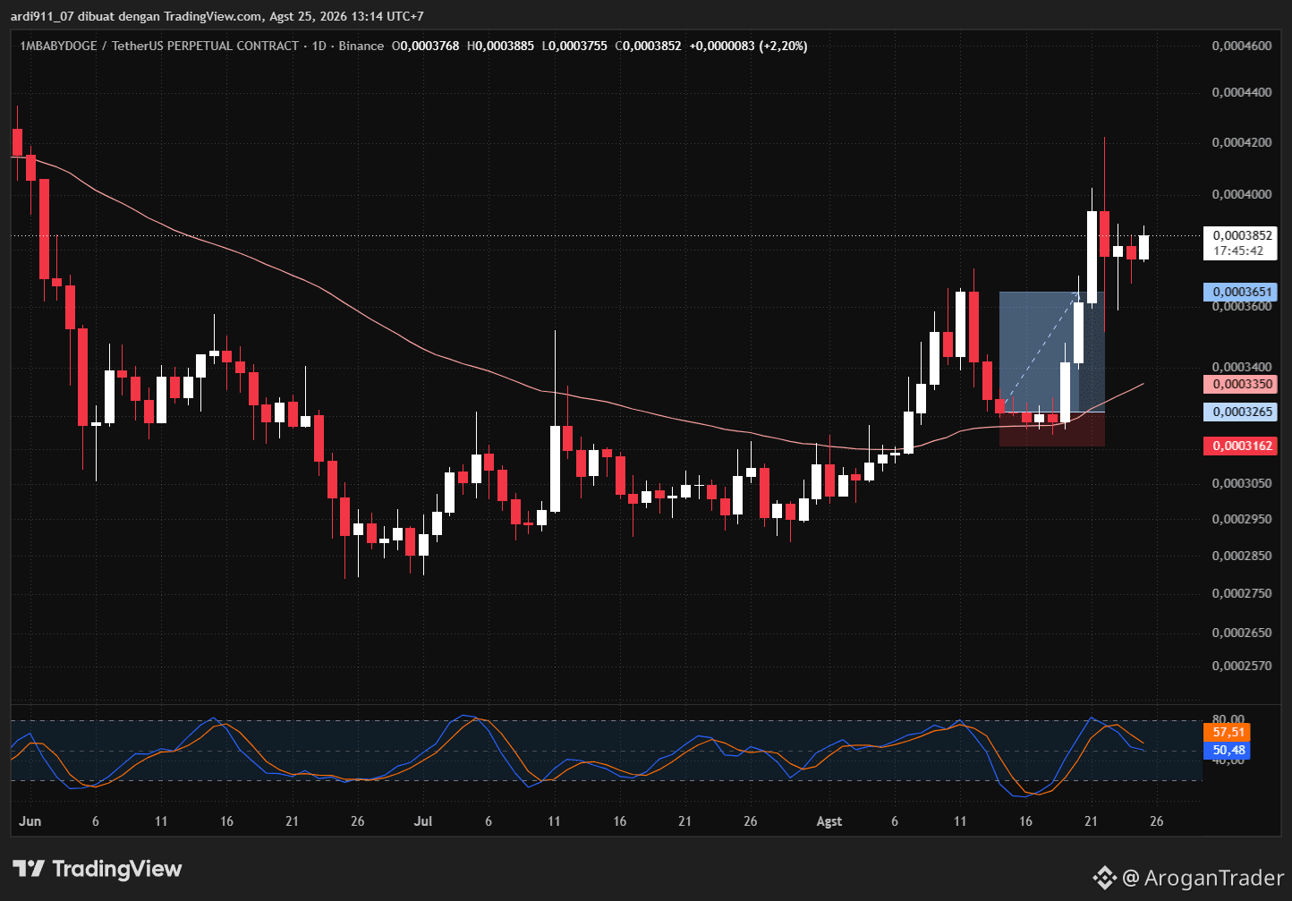Select the pink moving average tag 0,0003350
This screenshot has width=1292, height=901.
coord(1239,384)
